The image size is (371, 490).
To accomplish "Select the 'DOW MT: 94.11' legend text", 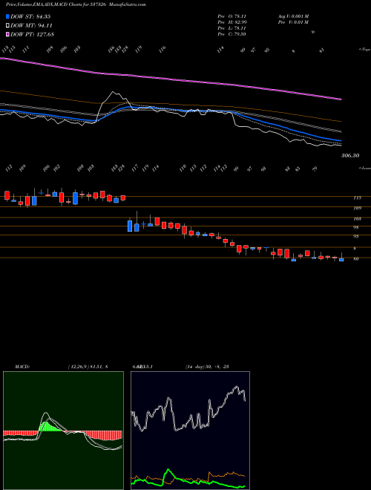I will tap(31, 26).
